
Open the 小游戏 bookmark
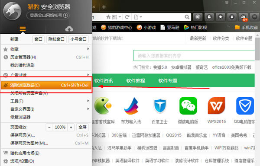[146, 27]
